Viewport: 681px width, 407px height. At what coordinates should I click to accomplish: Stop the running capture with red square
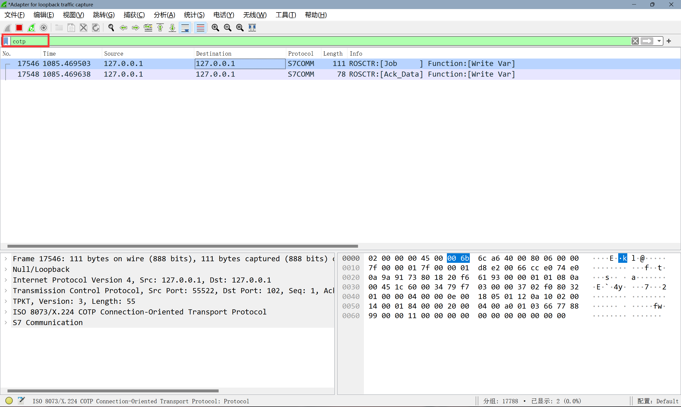click(19, 28)
